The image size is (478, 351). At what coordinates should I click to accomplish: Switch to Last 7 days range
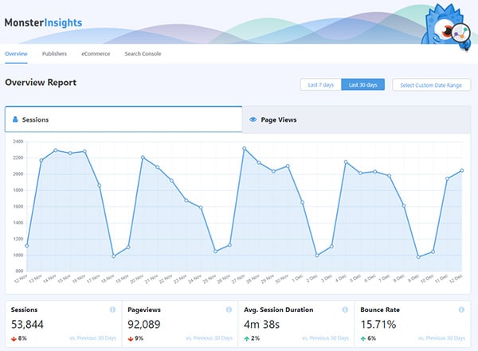click(320, 85)
